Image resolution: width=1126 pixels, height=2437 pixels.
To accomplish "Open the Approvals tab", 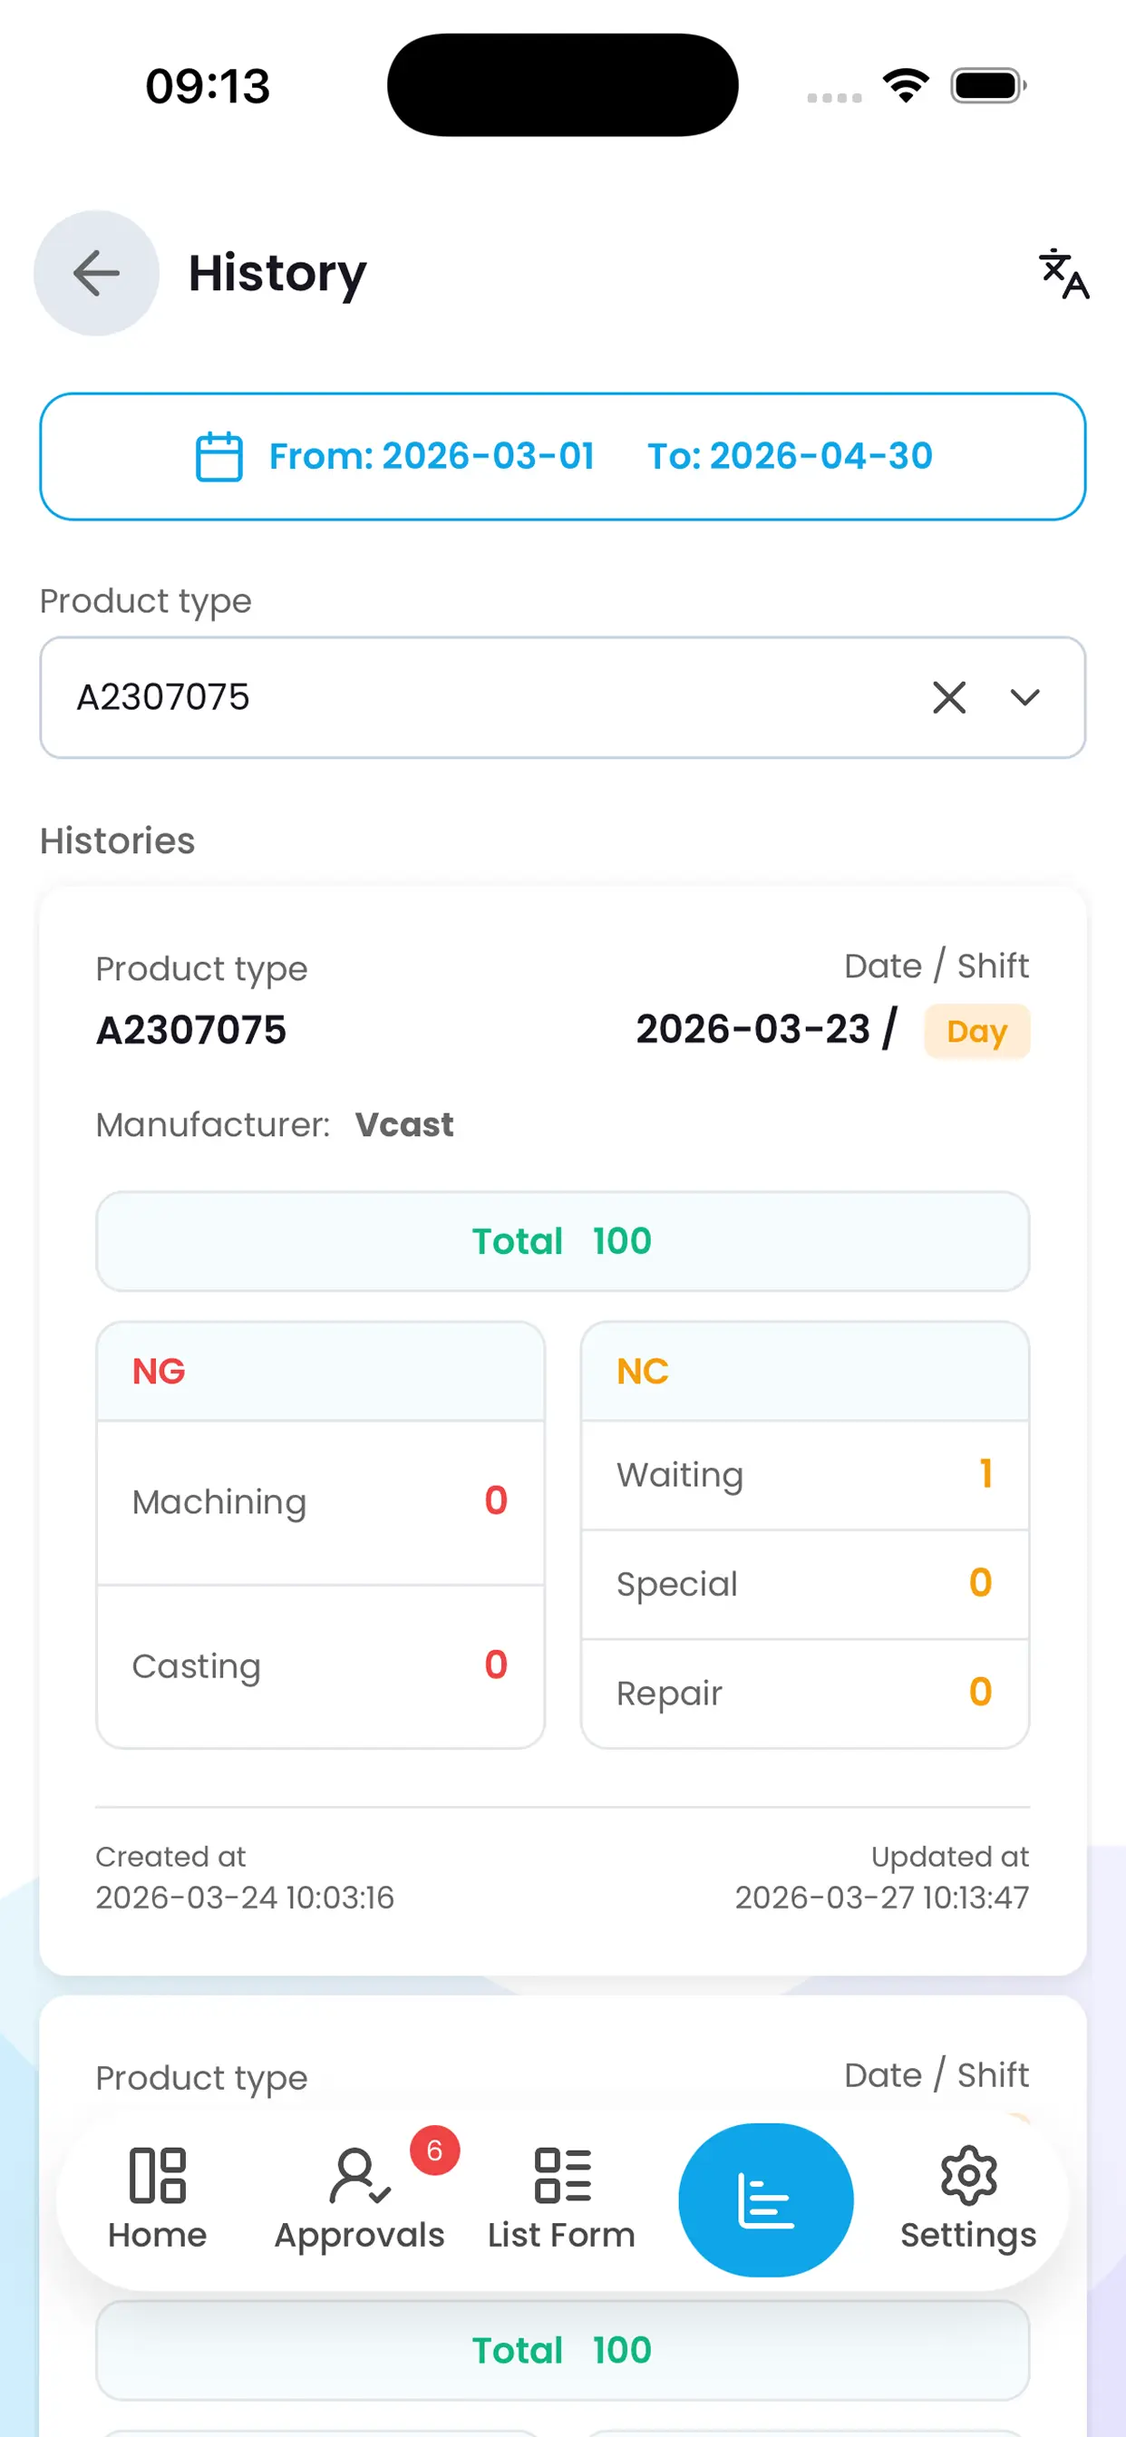I will click(x=360, y=2199).
